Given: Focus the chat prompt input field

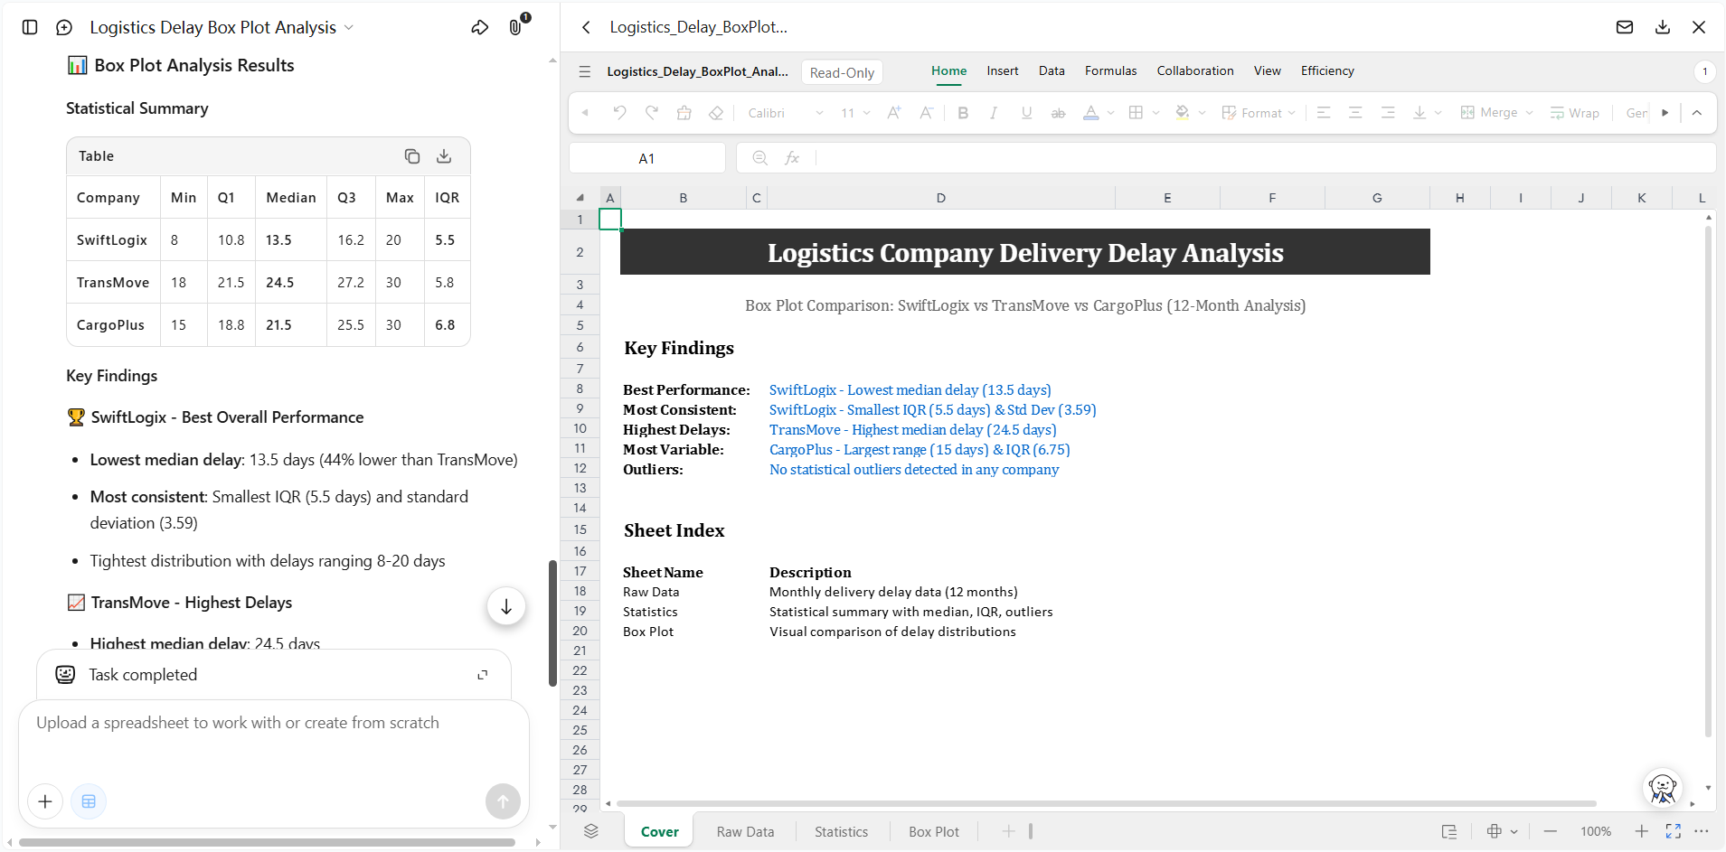Looking at the screenshot, I should (x=274, y=723).
